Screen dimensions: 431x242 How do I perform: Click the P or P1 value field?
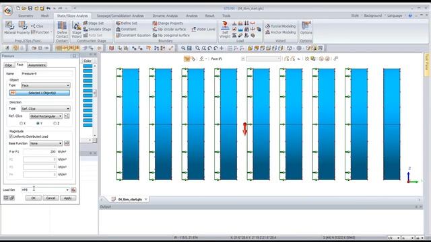[x=40, y=151]
